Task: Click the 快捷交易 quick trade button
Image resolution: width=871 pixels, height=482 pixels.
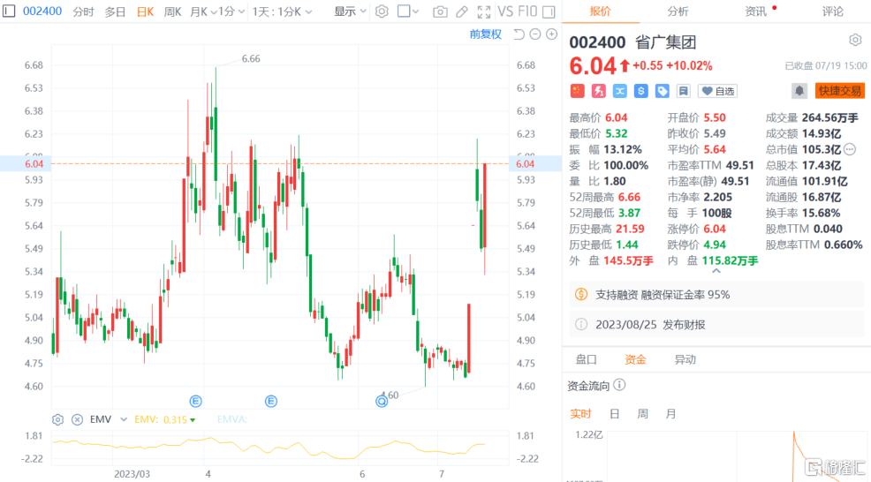Action: click(839, 90)
